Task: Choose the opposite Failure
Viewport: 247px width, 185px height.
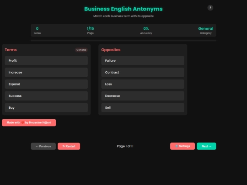Action: tap(143, 61)
